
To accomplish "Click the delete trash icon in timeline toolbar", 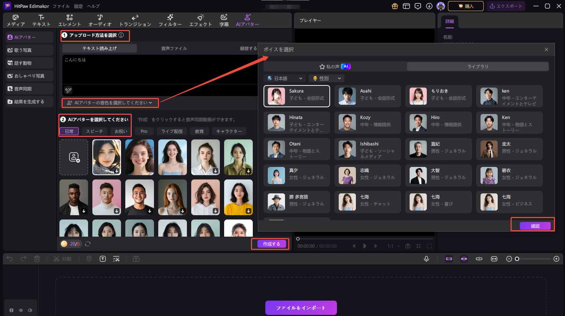I will pos(37,259).
